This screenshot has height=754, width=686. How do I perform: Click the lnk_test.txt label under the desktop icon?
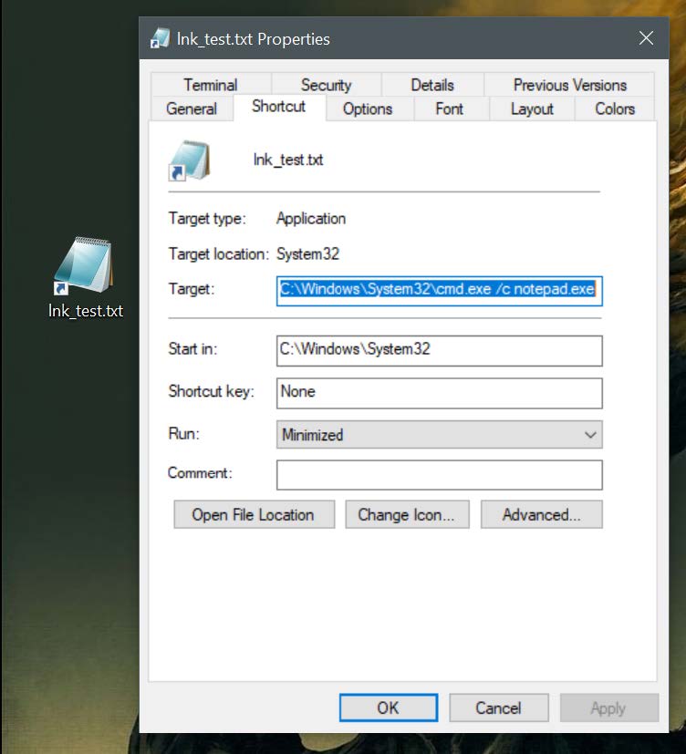point(86,311)
